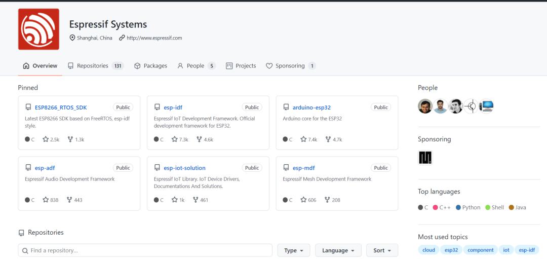Open the esp-iot-solution repository link
The width and height of the screenshot is (547, 259).
(184, 168)
